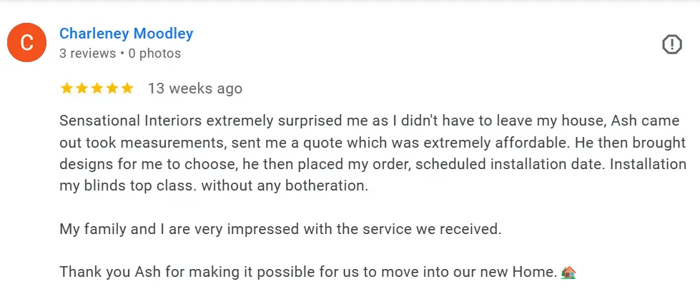
Task: Click the "13 weeks ago" timestamp
Action: pyautogui.click(x=194, y=88)
